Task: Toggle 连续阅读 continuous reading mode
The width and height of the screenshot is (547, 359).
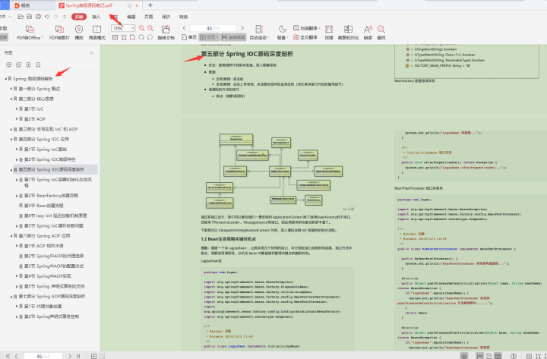Action: click(x=233, y=37)
